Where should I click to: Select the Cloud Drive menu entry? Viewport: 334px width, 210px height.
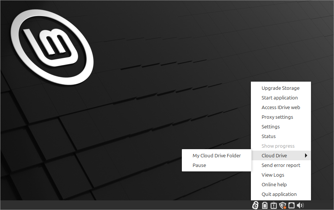pos(281,156)
